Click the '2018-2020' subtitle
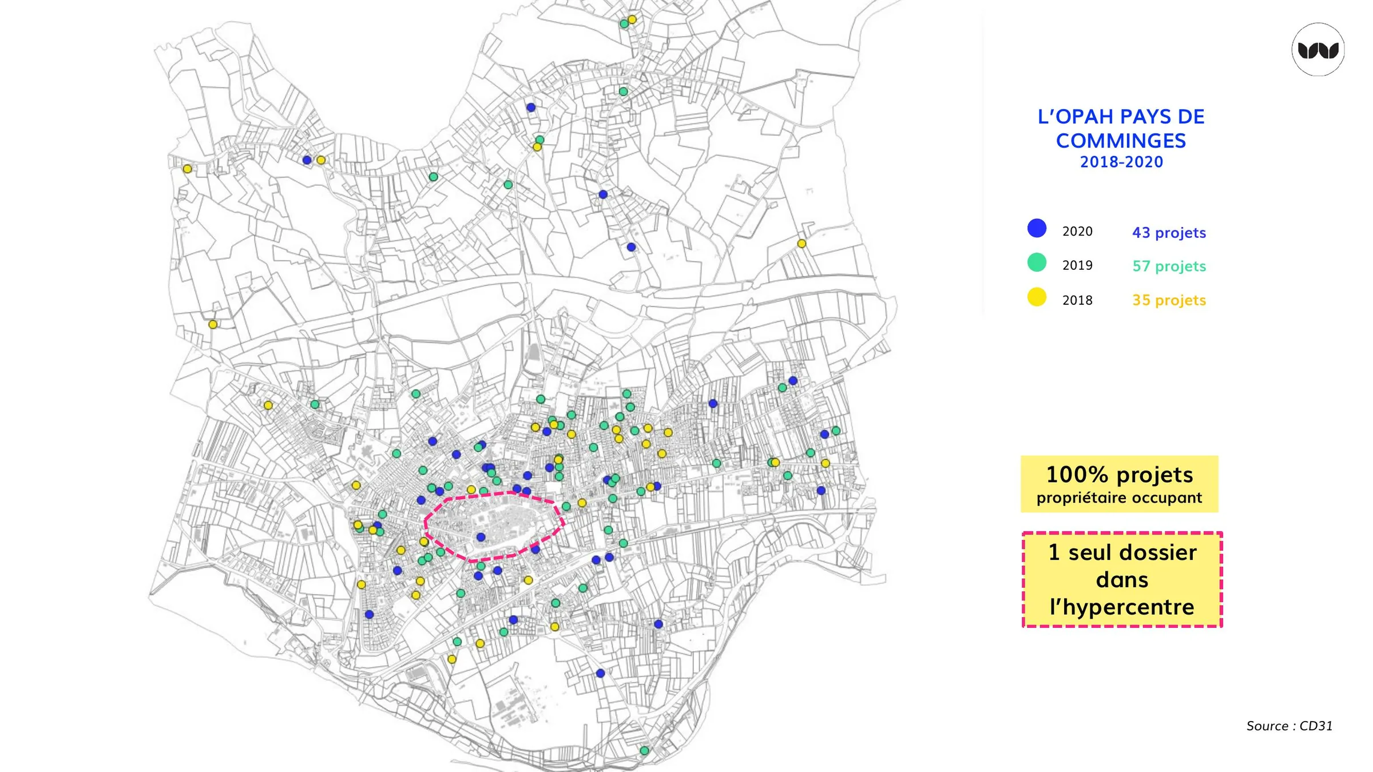Viewport: 1373px width, 772px height. [x=1121, y=162]
